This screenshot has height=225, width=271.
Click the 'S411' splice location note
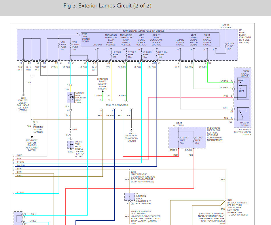[x=237, y=207]
